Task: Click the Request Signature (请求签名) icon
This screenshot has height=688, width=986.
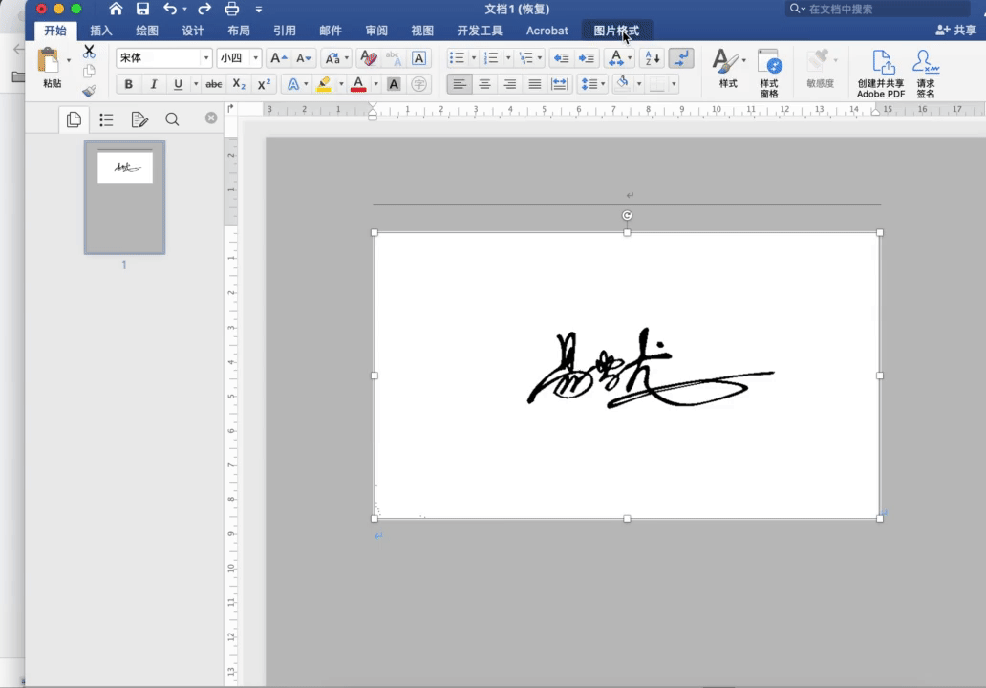Action: 925,73
